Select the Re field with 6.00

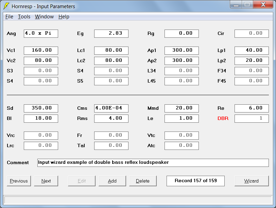[x=252, y=108]
